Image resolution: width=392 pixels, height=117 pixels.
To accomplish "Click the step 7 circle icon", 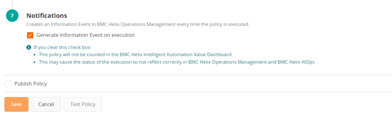I will coord(12,16).
